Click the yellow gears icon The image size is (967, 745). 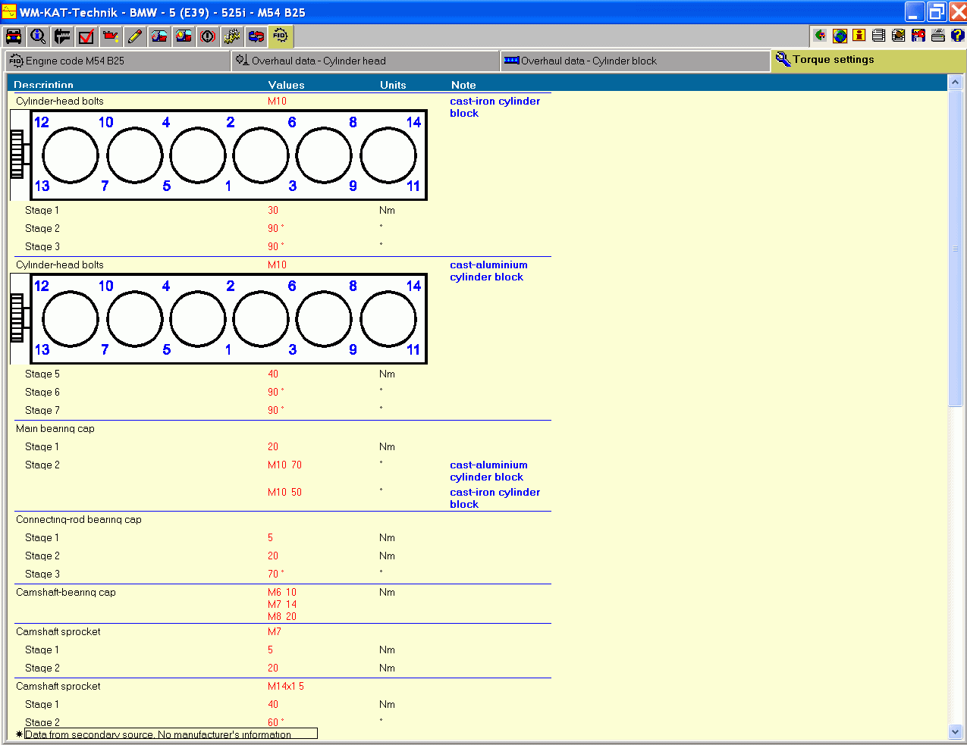[232, 36]
